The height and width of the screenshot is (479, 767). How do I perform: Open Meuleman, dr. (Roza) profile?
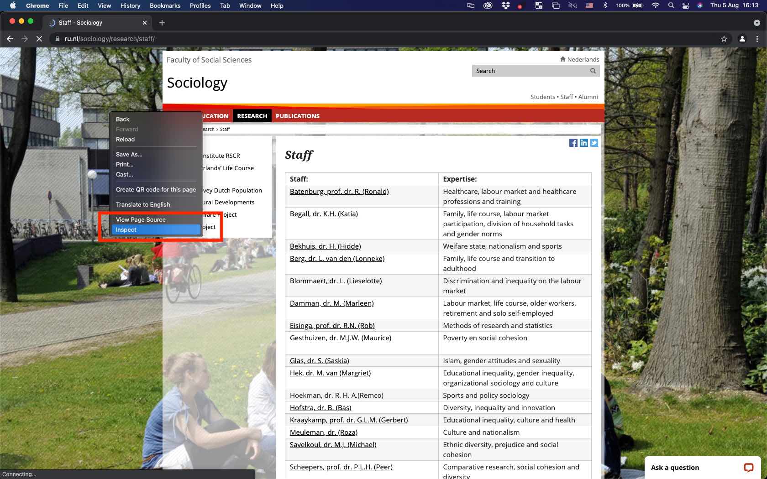(x=323, y=432)
